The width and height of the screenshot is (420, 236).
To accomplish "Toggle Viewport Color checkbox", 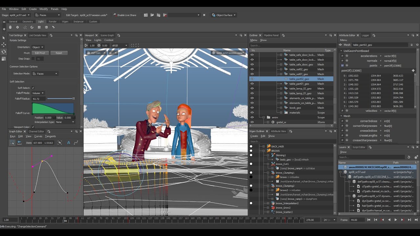I will (33, 127).
